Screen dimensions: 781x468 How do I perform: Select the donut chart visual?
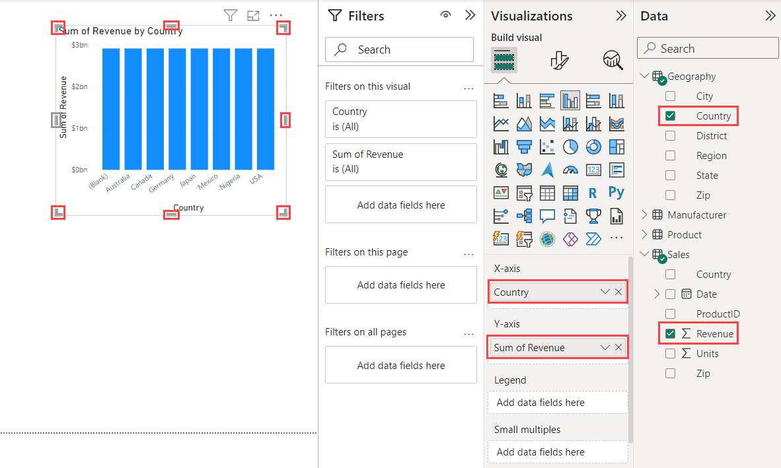[x=593, y=147]
